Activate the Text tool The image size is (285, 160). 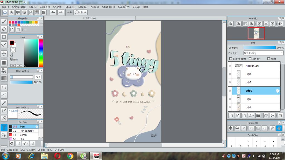(x=4, y=127)
